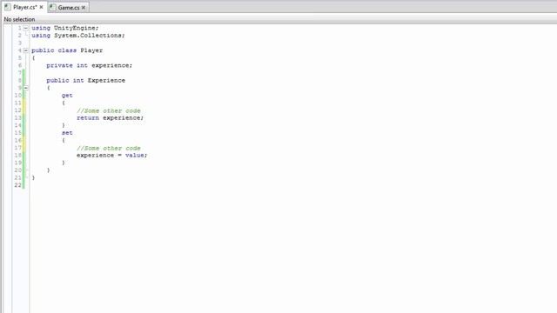
Task: Open the Game.cs tab
Action: (68, 8)
